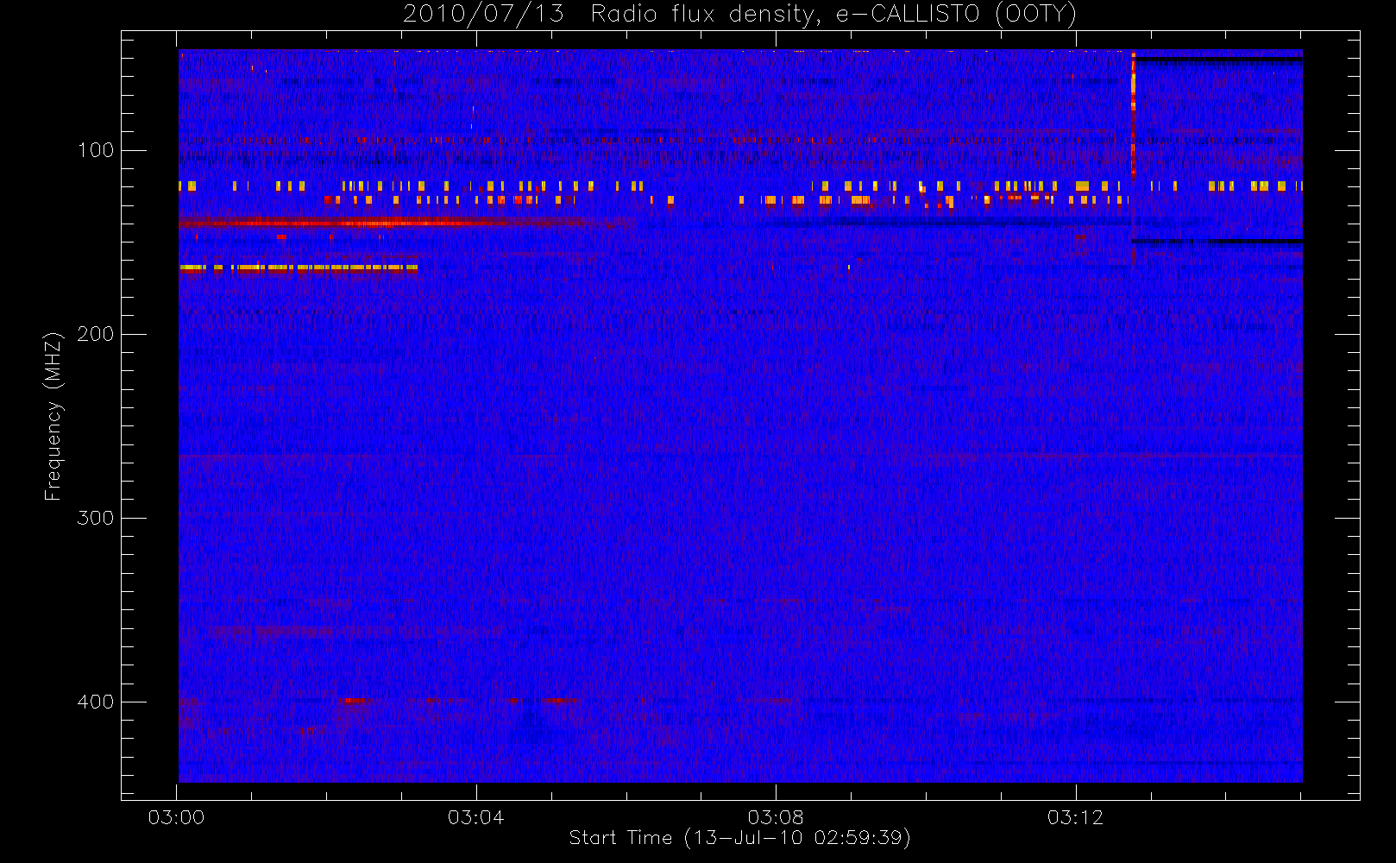Click the plot title '2010/07/13 Radio flux density'
This screenshot has height=863, width=1396.
(739, 14)
